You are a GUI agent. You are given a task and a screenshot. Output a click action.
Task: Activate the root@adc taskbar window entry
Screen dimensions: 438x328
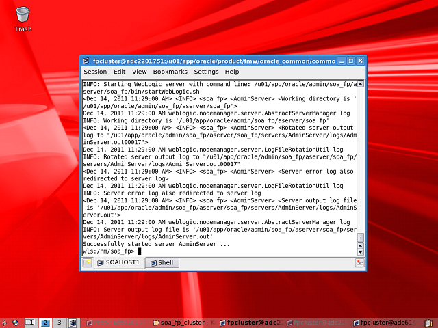(x=116, y=323)
